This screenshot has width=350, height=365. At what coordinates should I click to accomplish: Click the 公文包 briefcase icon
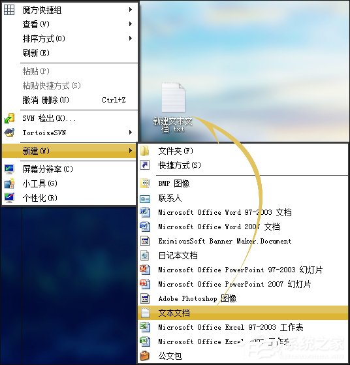(145, 356)
